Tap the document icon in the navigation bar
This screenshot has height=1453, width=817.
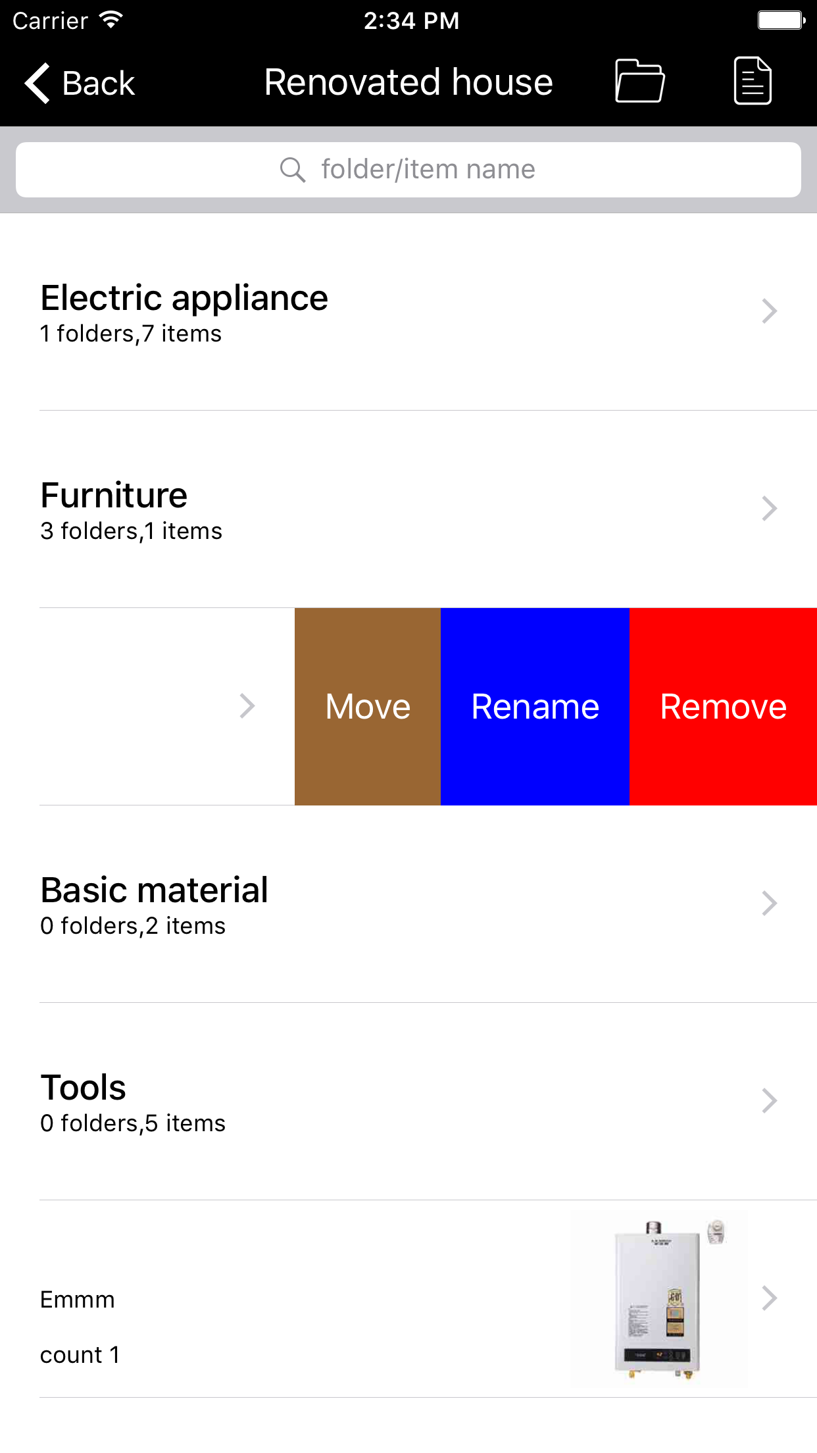coord(753,81)
